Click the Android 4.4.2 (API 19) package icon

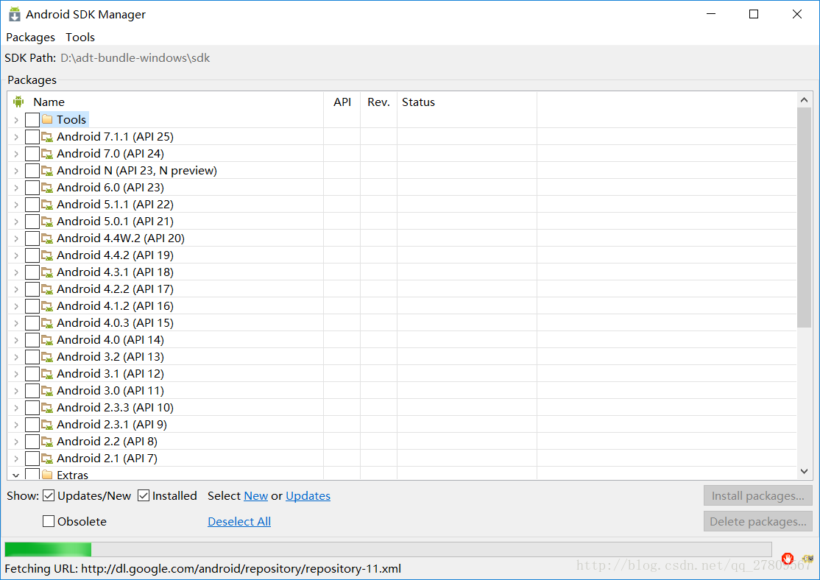(x=47, y=255)
